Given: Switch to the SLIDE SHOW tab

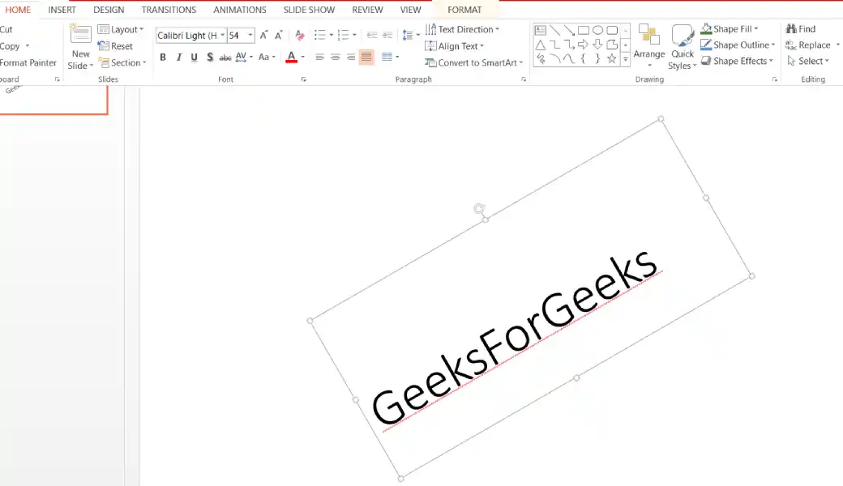Looking at the screenshot, I should tap(309, 10).
